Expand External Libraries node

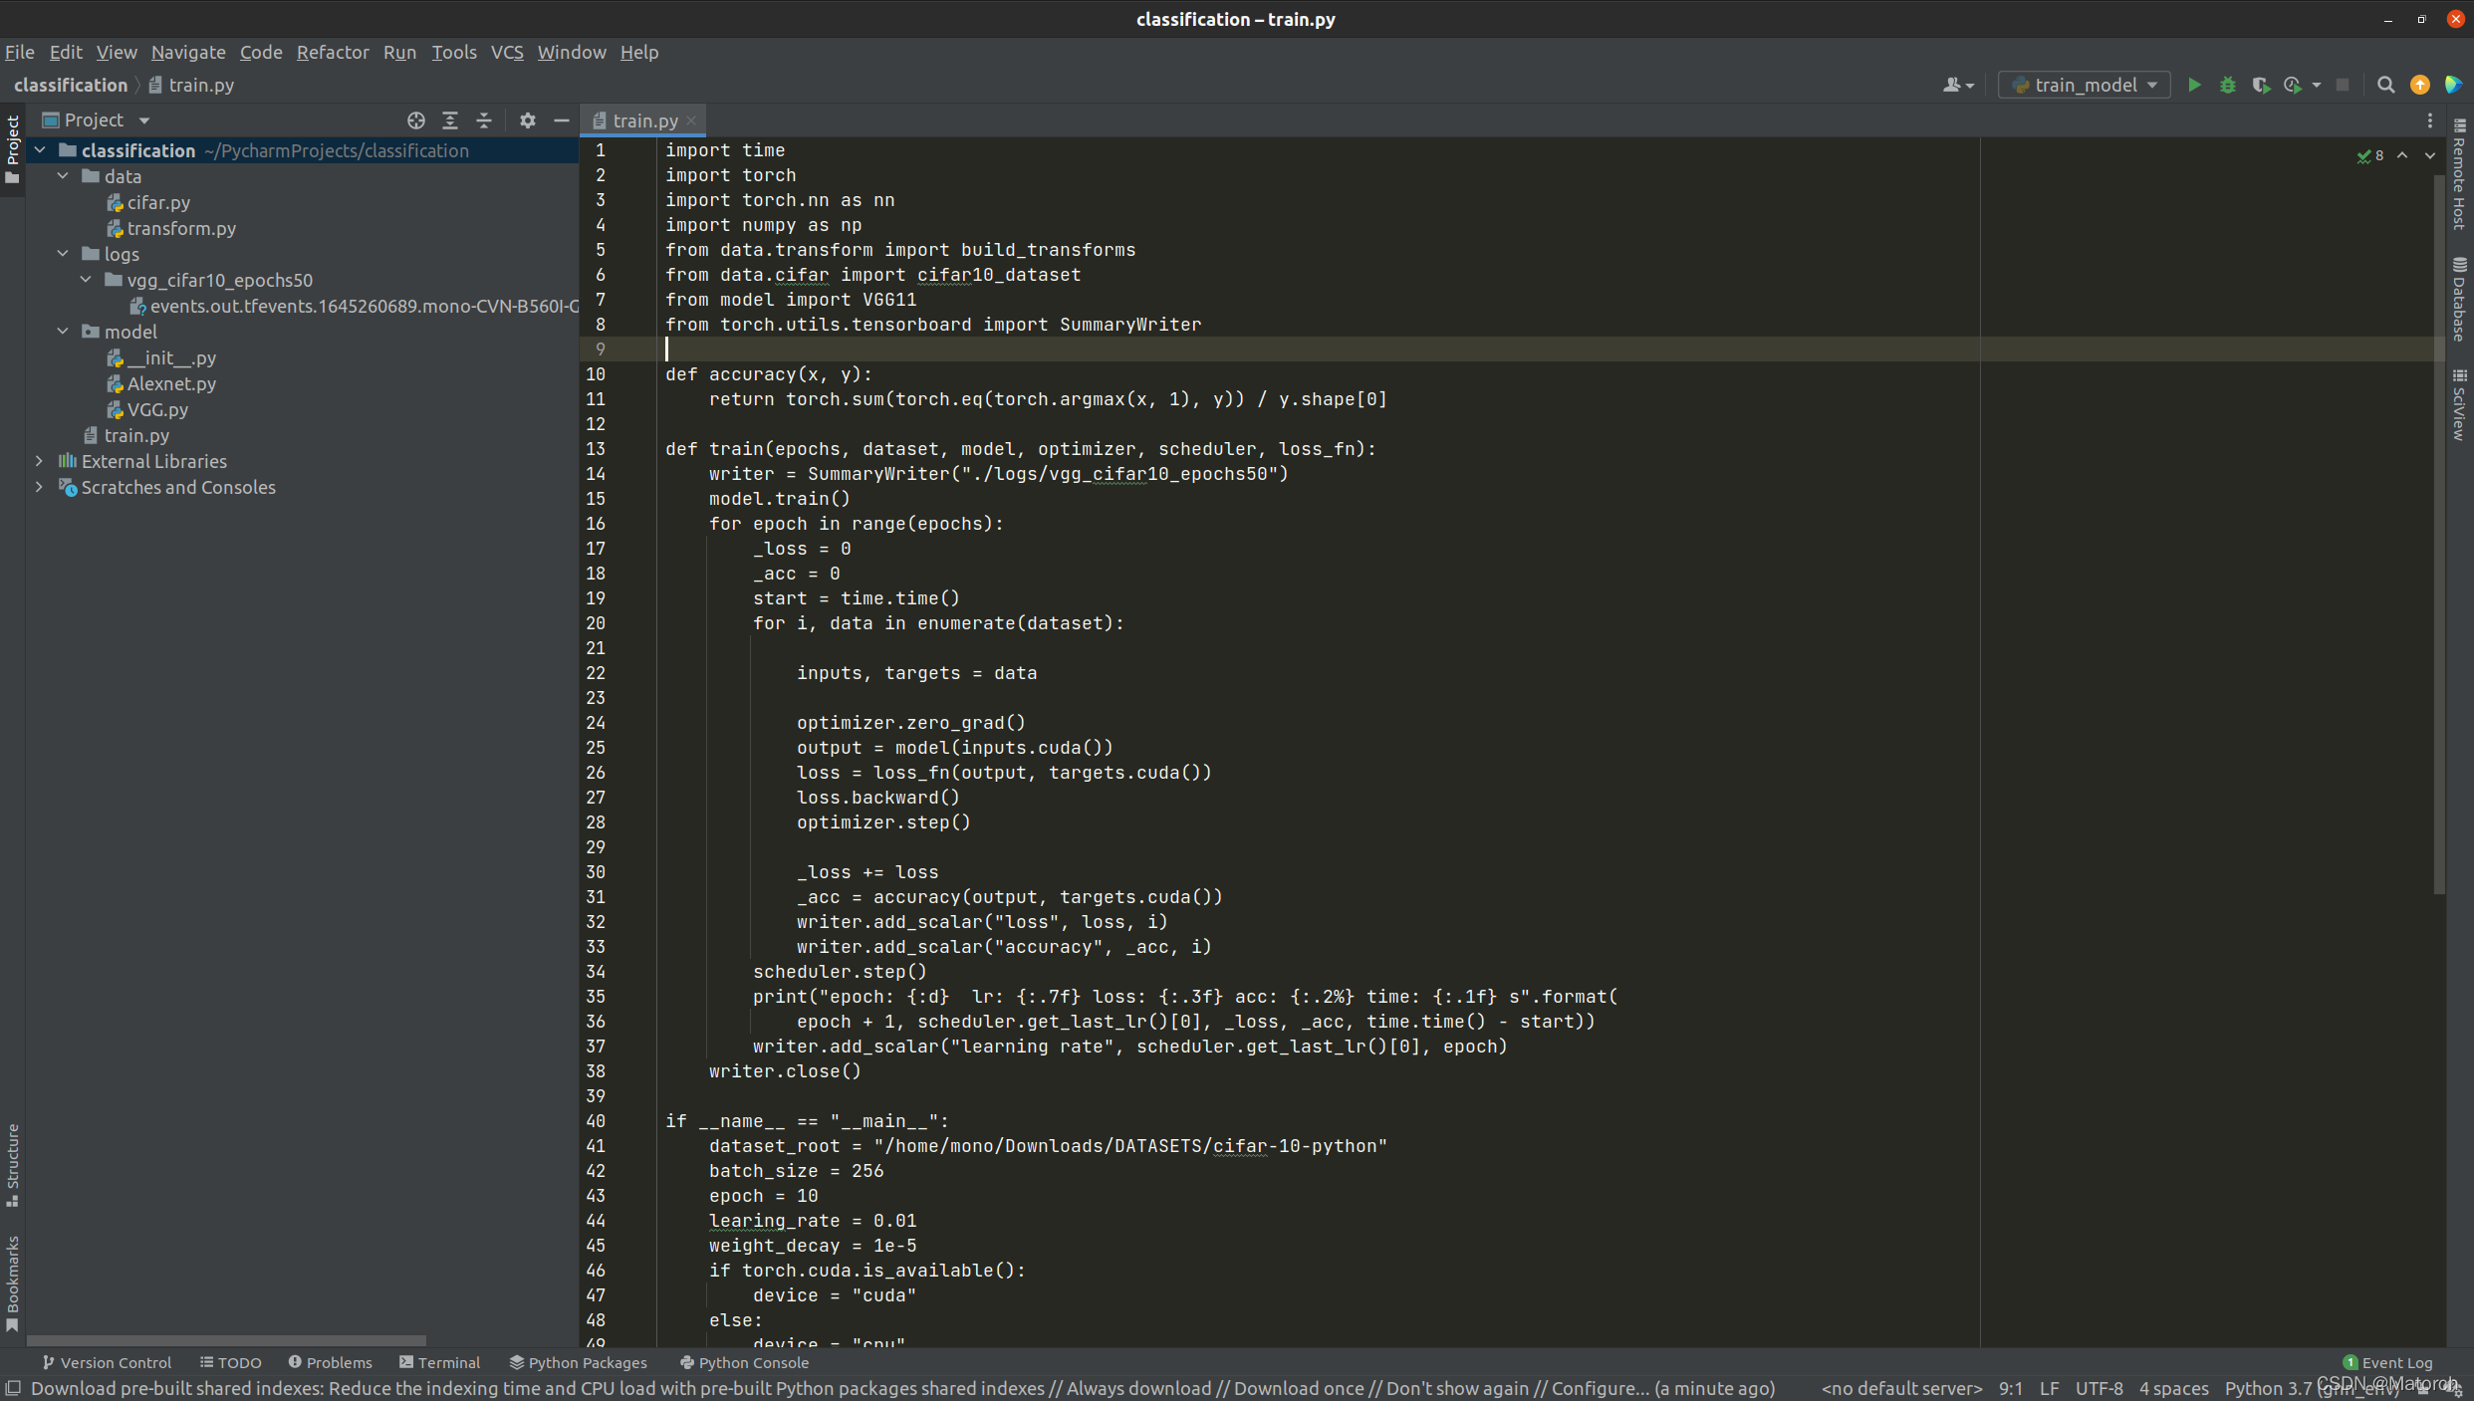coord(40,461)
